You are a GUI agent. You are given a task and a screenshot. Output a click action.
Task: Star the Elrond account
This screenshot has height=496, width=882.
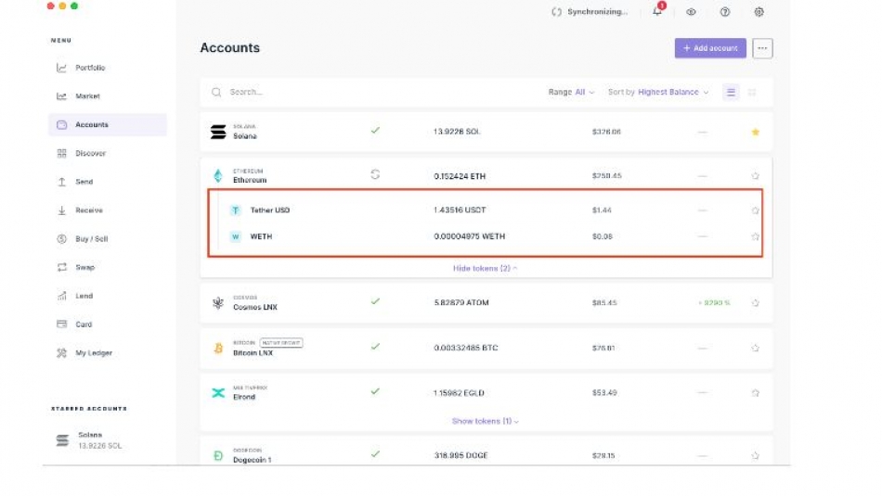[x=756, y=393]
